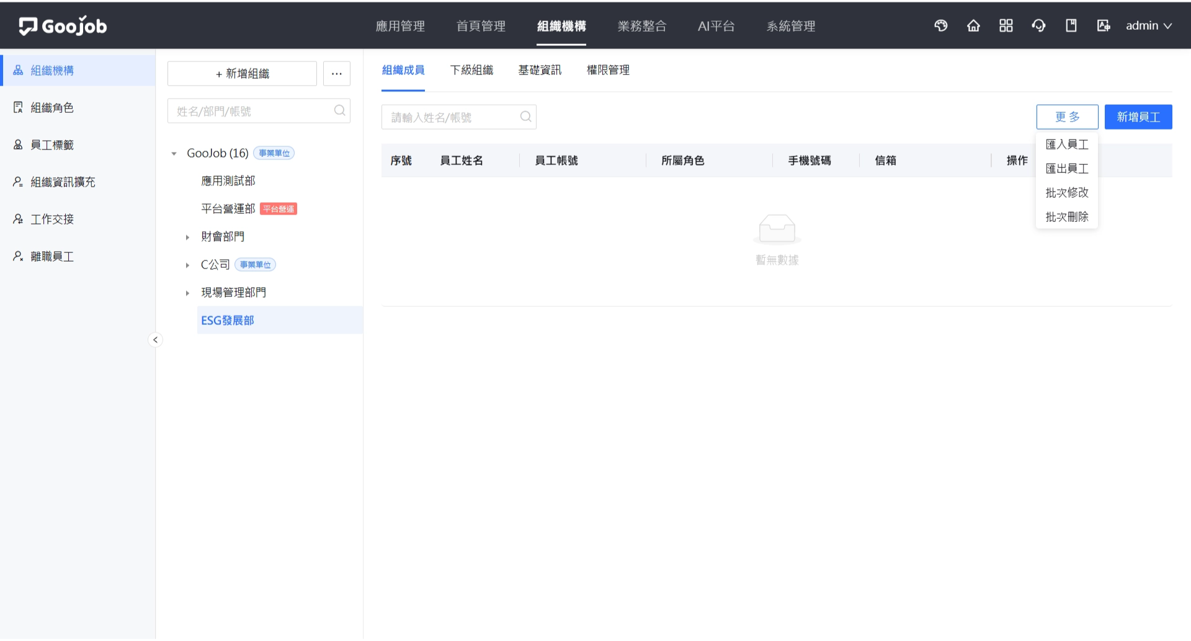Click the 組織角色 sidebar icon
Viewport: 1191px width, 641px height.
[18, 107]
